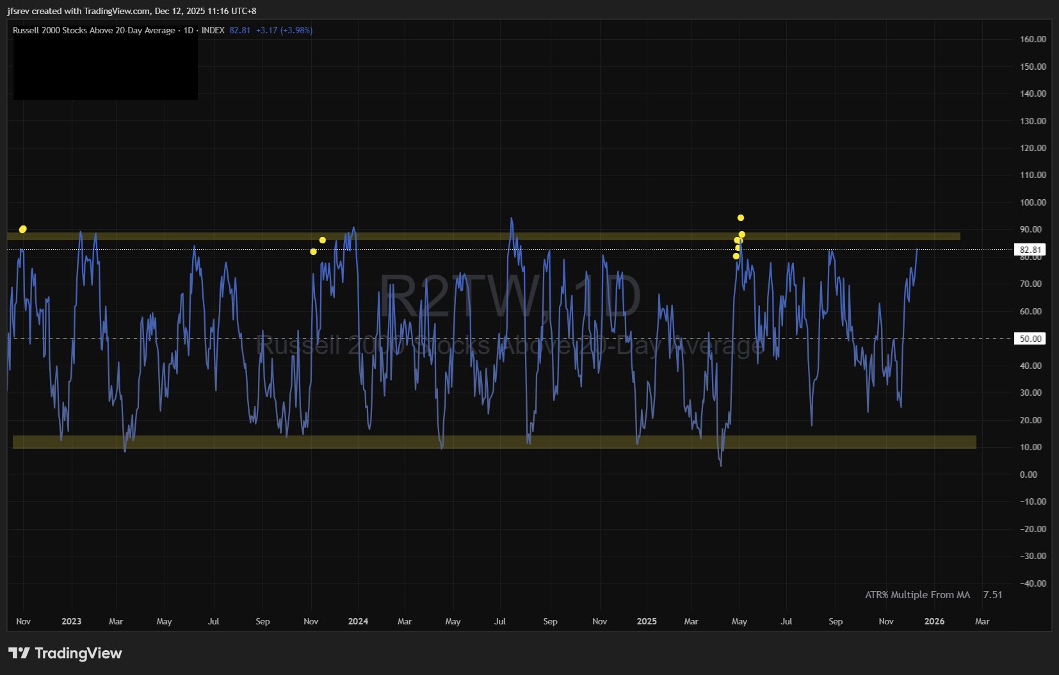
Task: Click the TradingView wordmark beside the logo
Action: coord(78,653)
